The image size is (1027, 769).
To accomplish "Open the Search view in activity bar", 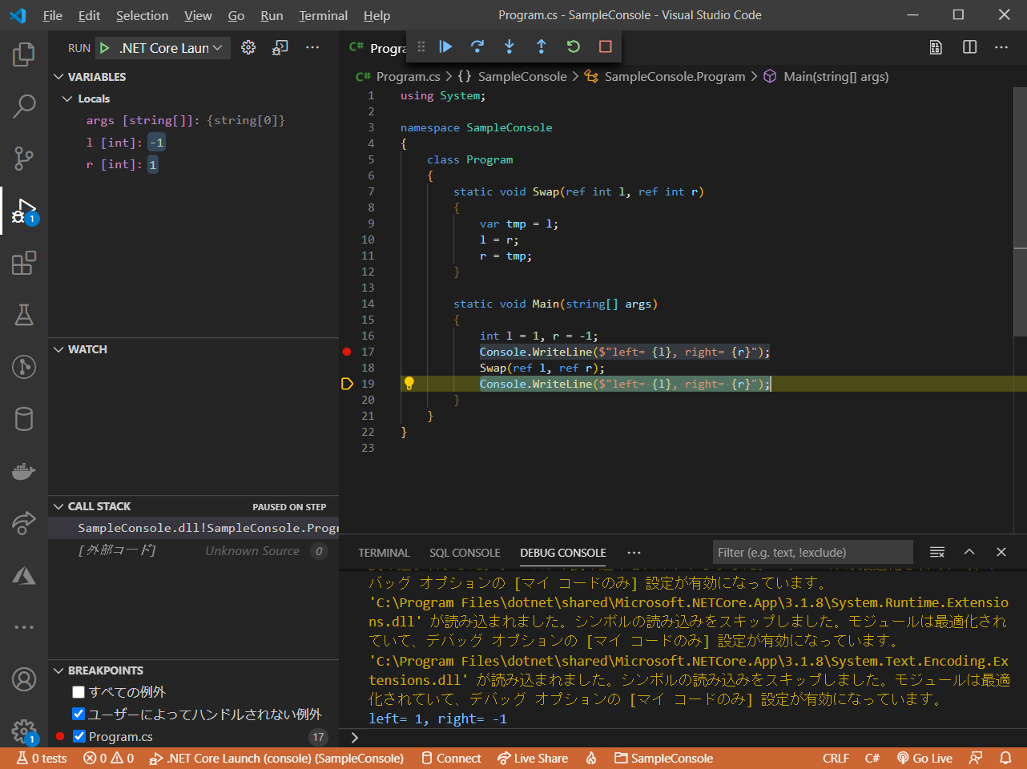I will [24, 106].
